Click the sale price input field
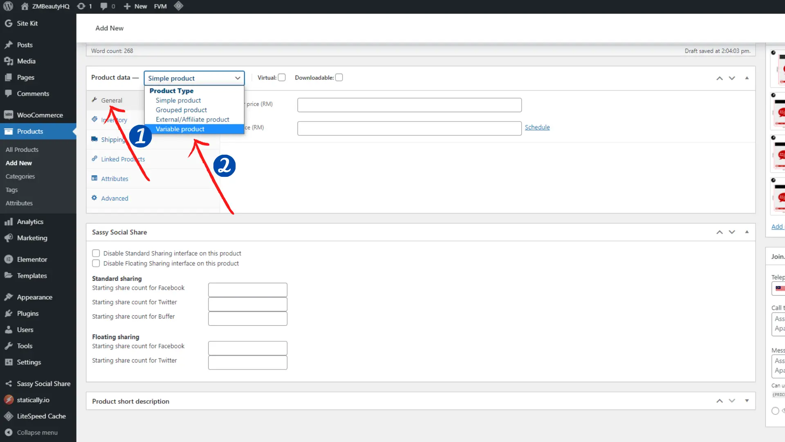Image resolution: width=785 pixels, height=442 pixels. pyautogui.click(x=409, y=129)
